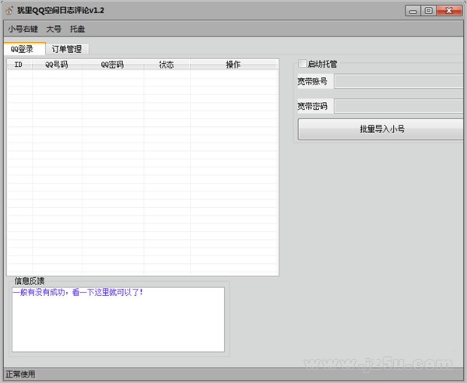Image resolution: width=467 pixels, height=383 pixels.
Task: Click the 批量导入小号 button
Action: click(381, 129)
